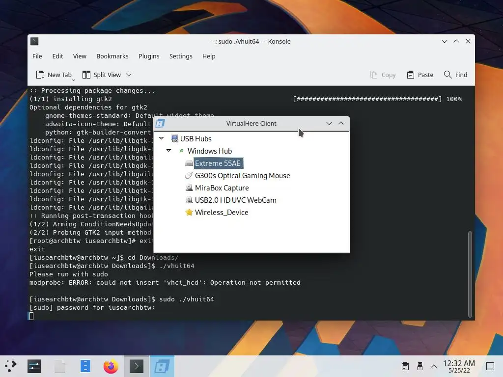Expand the Split View dropdown chevron
This screenshot has width=503, height=377.
click(129, 75)
